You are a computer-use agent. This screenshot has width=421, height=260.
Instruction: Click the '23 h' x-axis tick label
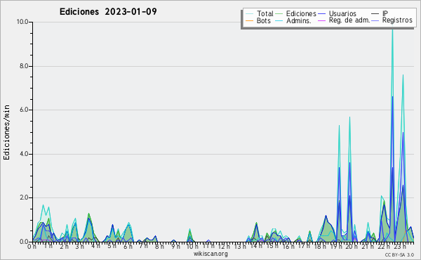click(x=400, y=246)
